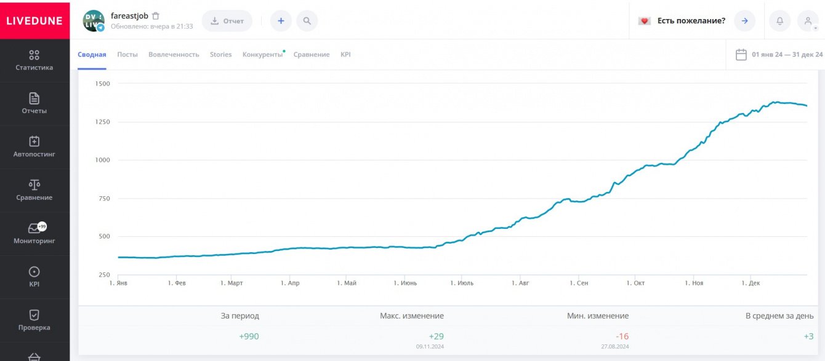
Task: Open KPI target icon in sidebar
Action: [34, 272]
